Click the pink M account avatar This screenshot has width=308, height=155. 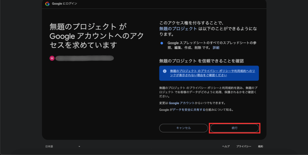pos(52,58)
